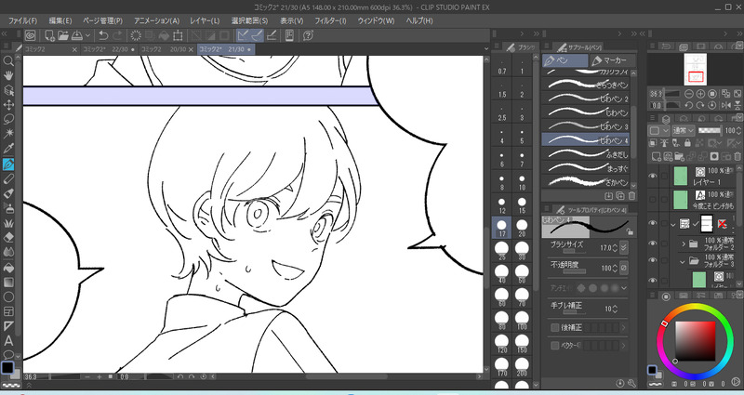Open the フィルター(I) menu

(331, 20)
